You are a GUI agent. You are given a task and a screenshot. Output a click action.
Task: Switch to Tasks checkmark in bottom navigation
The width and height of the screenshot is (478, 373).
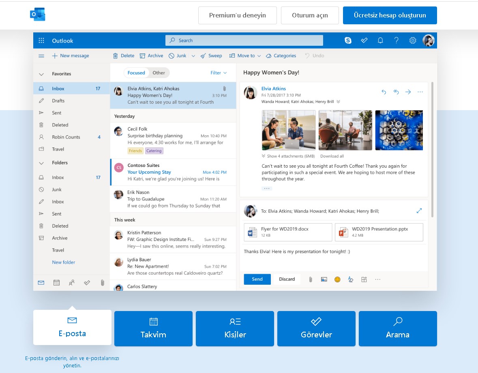point(87,283)
